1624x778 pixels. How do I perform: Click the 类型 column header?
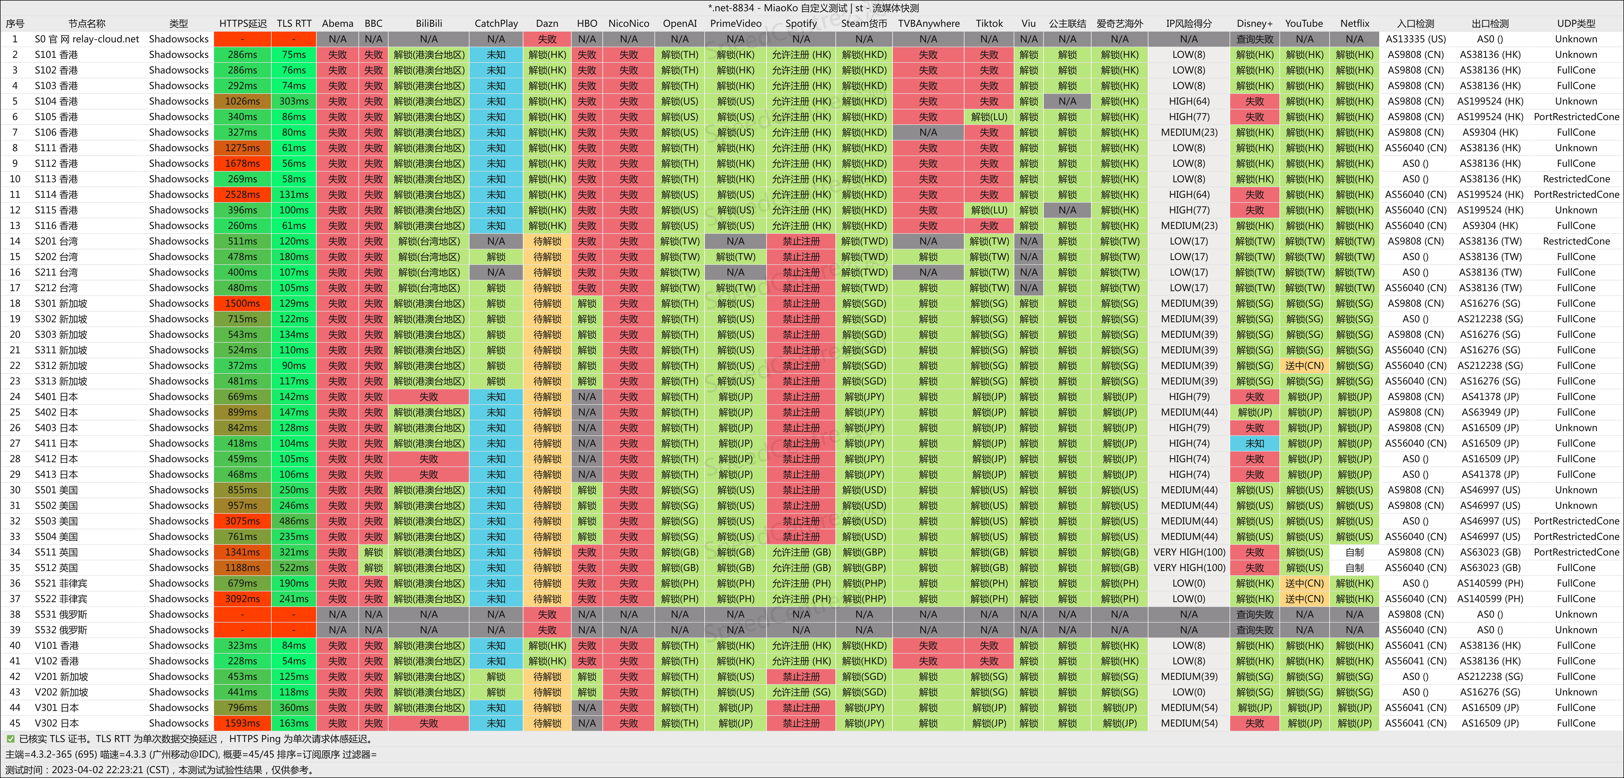(178, 23)
